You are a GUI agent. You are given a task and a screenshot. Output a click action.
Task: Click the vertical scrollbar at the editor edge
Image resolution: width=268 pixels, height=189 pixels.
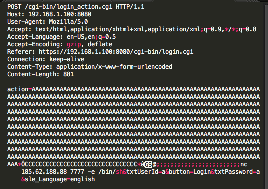265,96
